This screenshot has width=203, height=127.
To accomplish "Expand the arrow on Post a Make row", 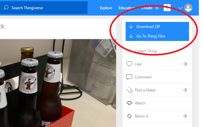I will [185, 90].
